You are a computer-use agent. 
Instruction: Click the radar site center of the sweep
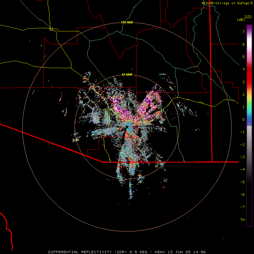pyautogui.click(x=127, y=127)
